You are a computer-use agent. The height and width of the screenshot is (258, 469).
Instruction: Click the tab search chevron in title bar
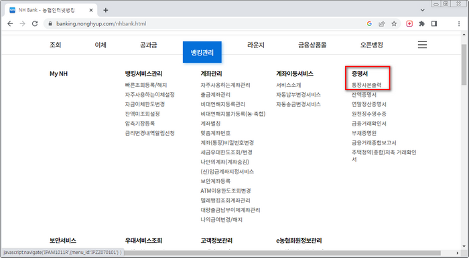tap(422, 10)
